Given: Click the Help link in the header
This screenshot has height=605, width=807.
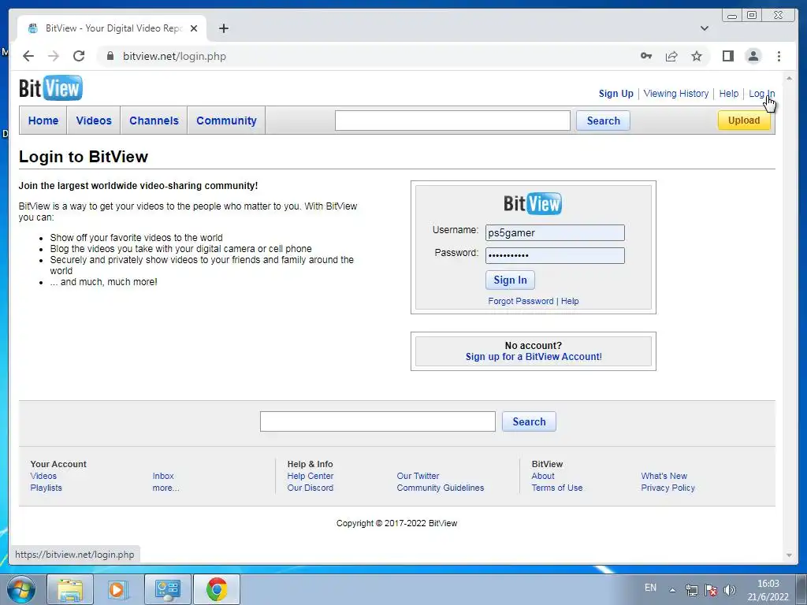Looking at the screenshot, I should (x=729, y=94).
